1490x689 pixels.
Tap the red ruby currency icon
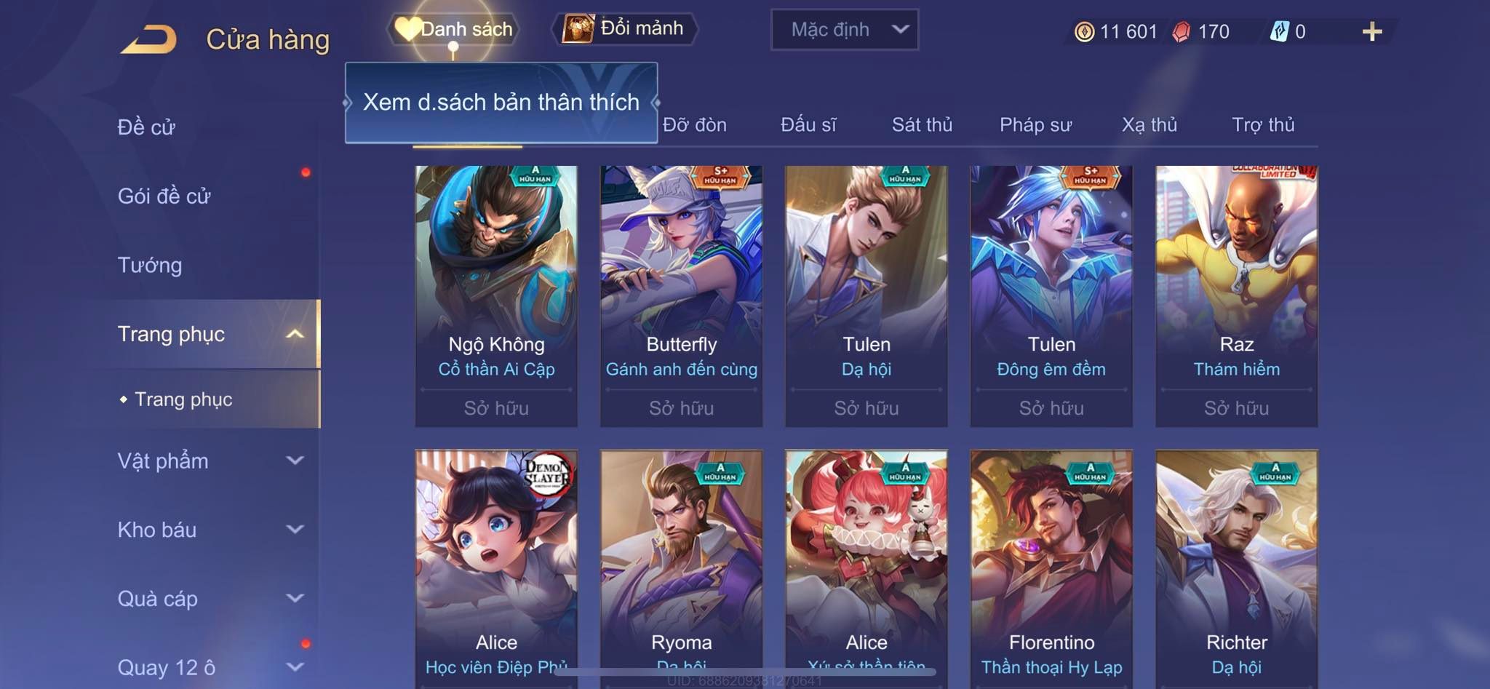point(1182,31)
